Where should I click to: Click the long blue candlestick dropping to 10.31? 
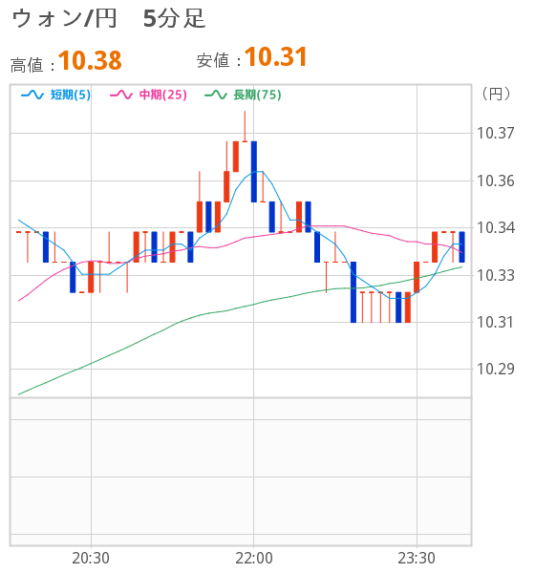point(353,292)
